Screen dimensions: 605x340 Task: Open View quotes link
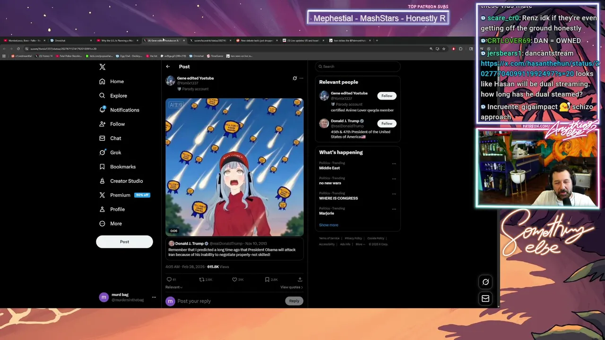tap(291, 287)
